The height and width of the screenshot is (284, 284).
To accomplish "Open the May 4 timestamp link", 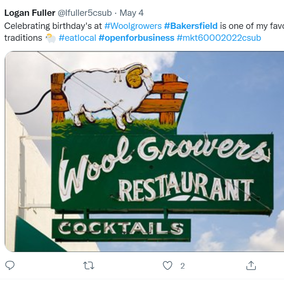I will [132, 13].
